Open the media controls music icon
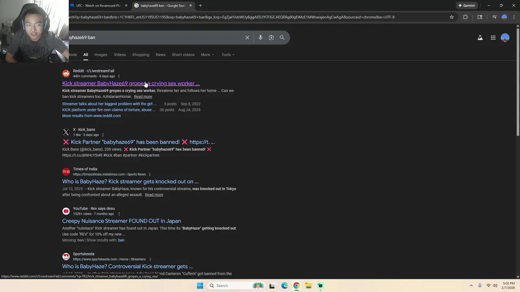 (x=494, y=17)
